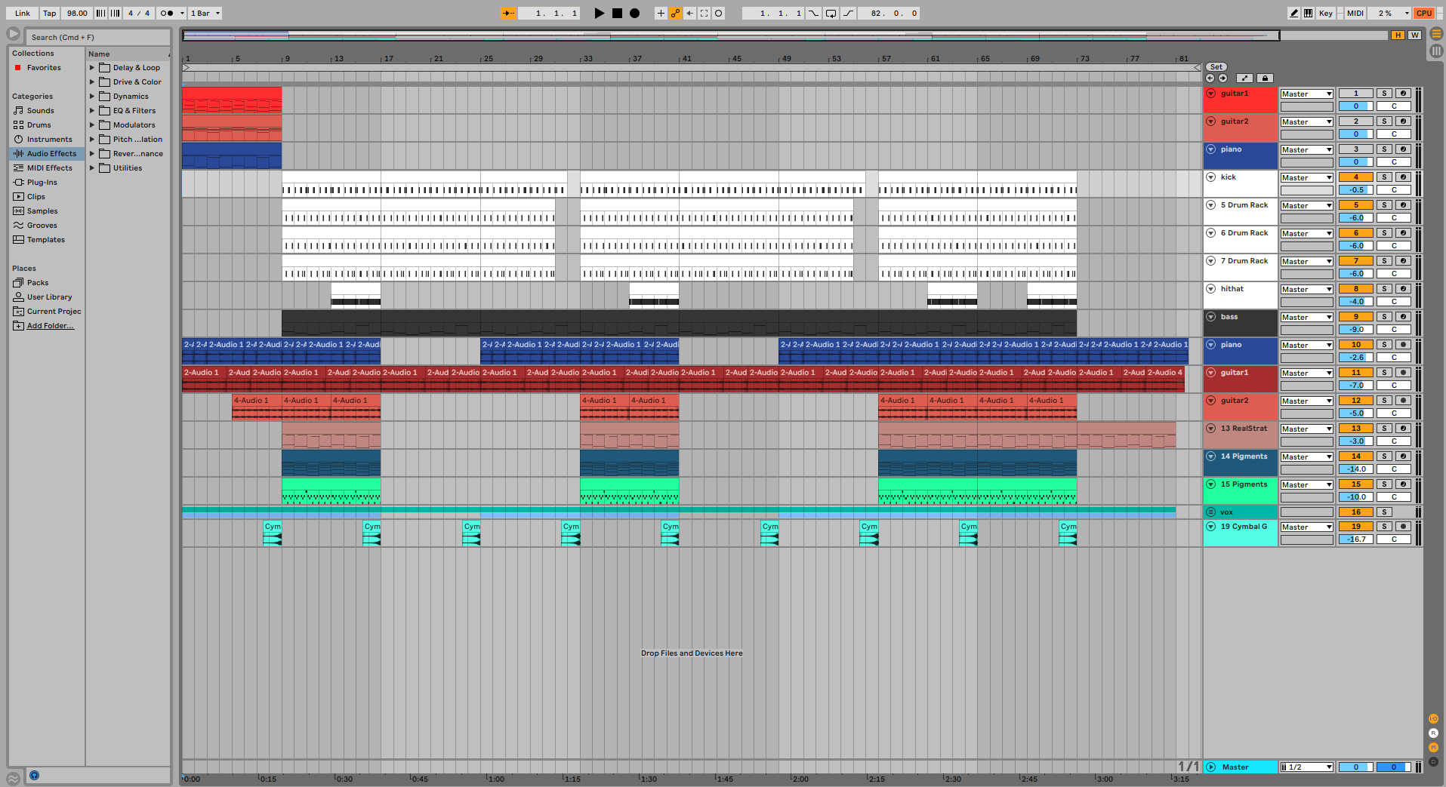Click the MIDI Arrangement Overdub plus icon
The width and height of the screenshot is (1446, 787).
pos(661,13)
